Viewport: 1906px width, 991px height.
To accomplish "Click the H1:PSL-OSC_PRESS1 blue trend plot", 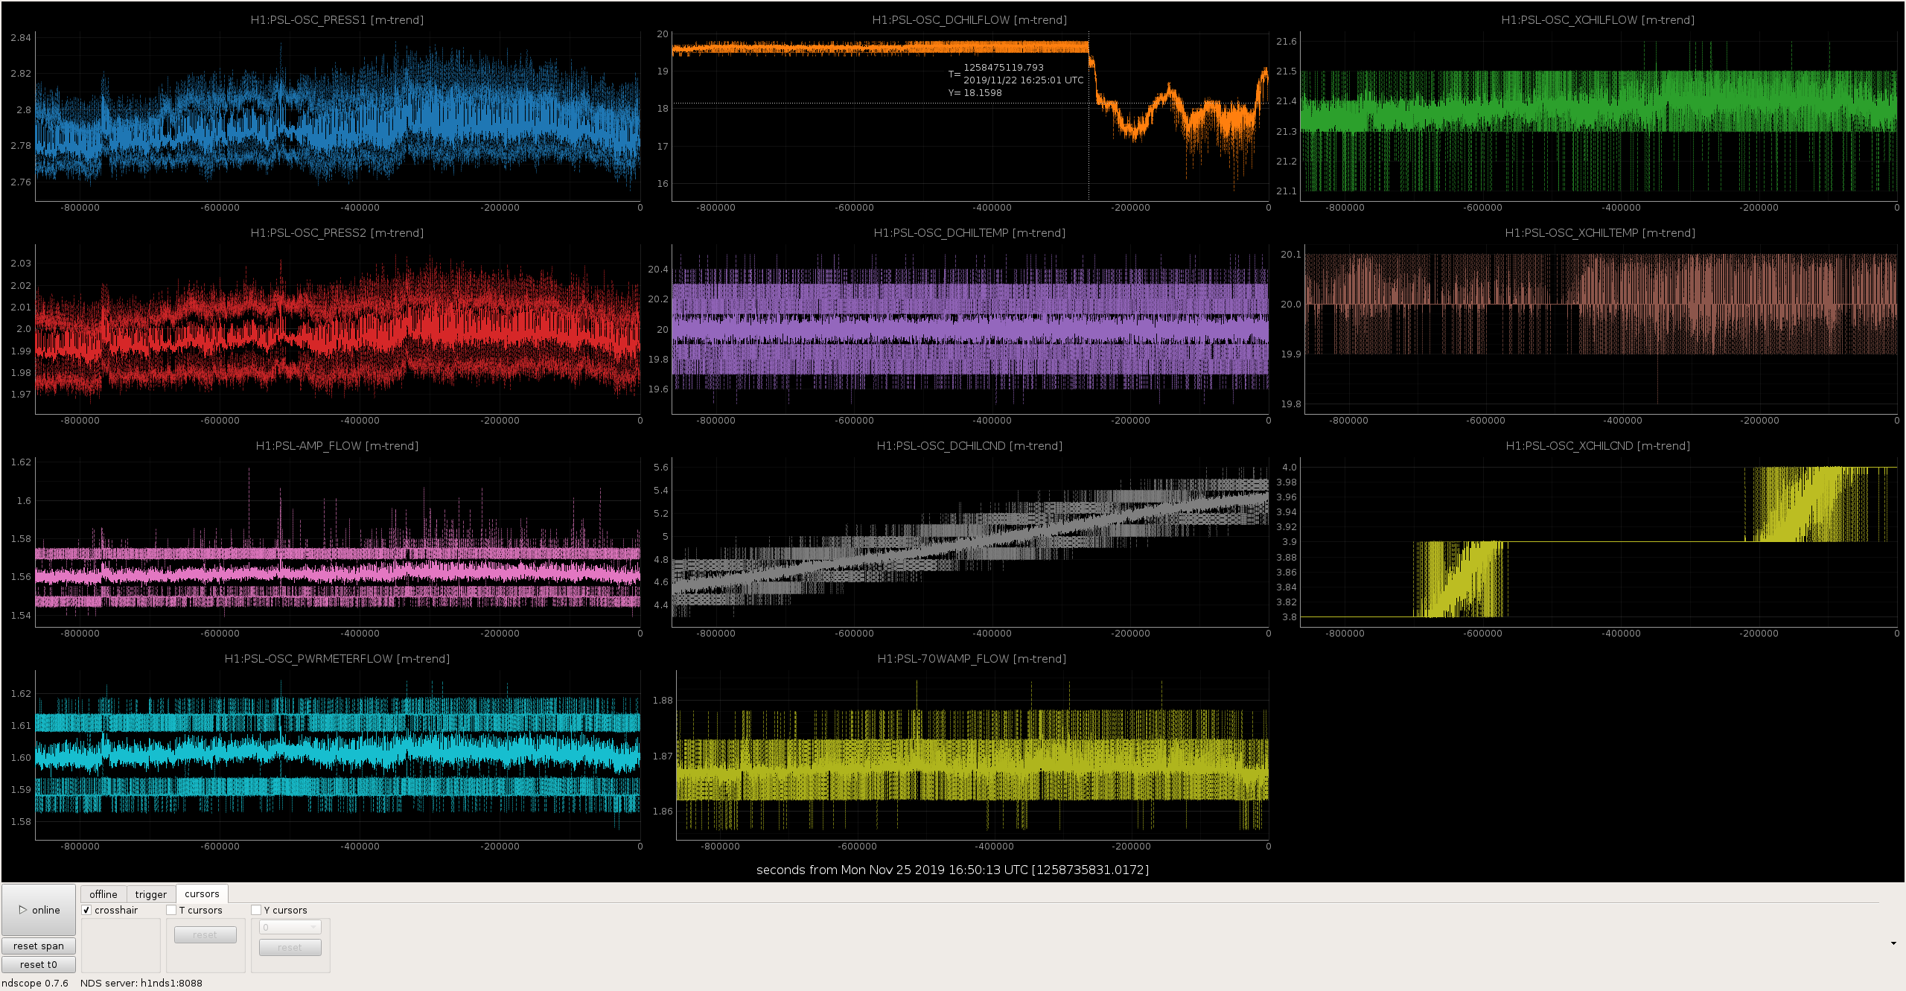I will point(337,115).
